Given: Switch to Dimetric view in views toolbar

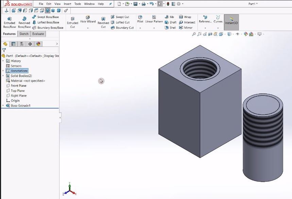Looking at the screenshot, I should 59,11.
